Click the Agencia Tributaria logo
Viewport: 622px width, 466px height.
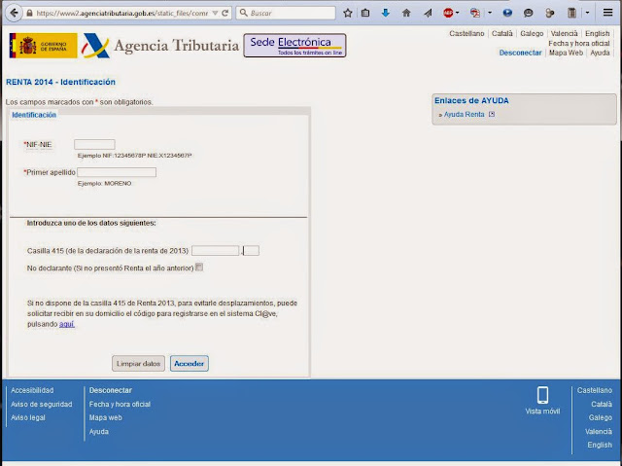[x=160, y=46]
